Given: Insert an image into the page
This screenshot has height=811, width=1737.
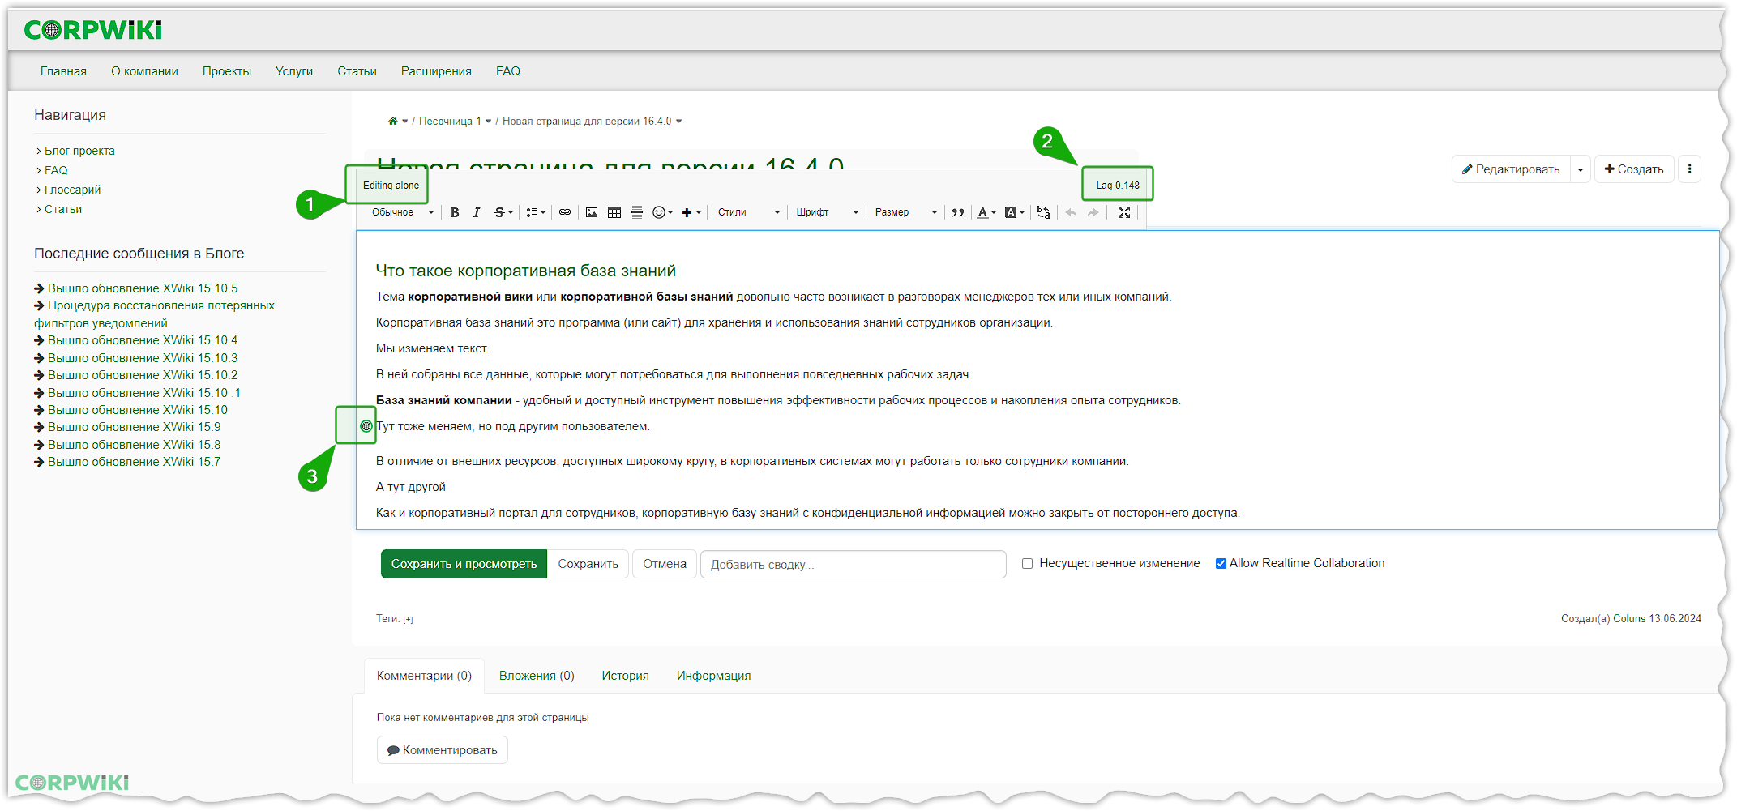Looking at the screenshot, I should pyautogui.click(x=592, y=212).
